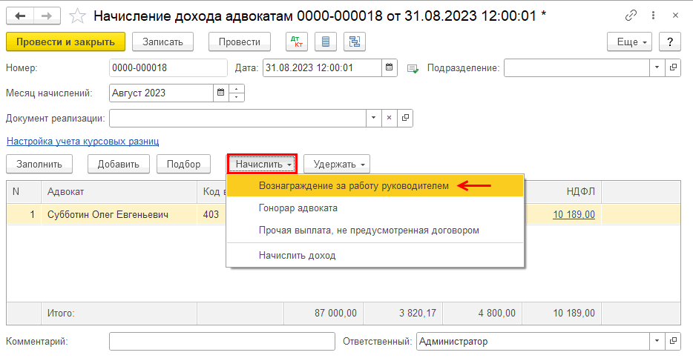
Task: Open calendar picker for Дата field
Action: point(390,68)
